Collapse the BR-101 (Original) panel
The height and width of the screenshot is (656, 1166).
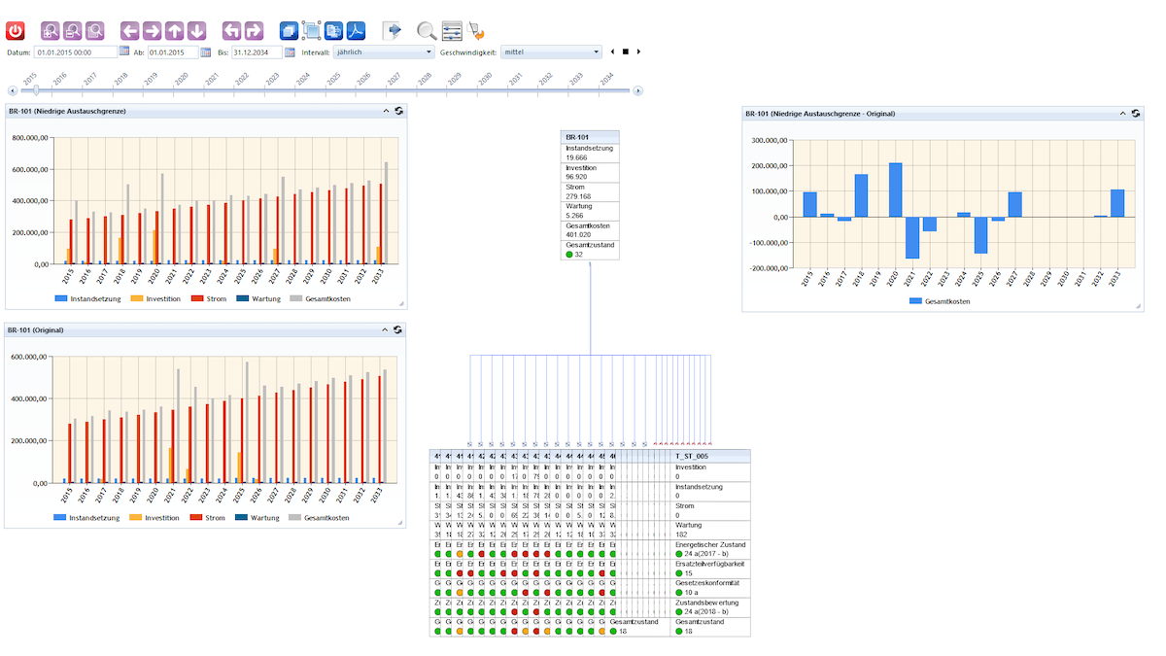coord(387,330)
